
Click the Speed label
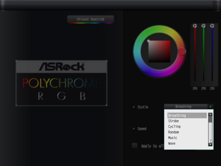142,128
